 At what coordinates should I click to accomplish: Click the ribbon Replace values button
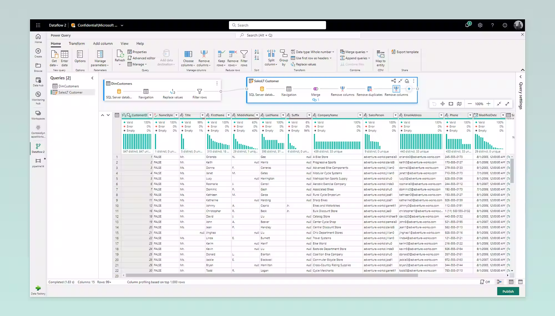[303, 64]
